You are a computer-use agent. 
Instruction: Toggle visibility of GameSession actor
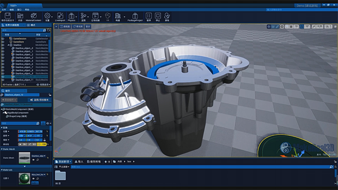point(3,39)
